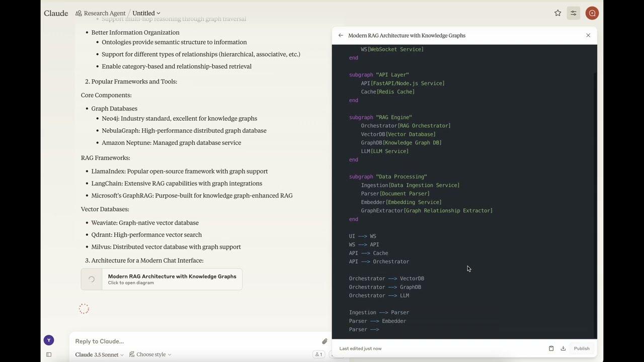Toggle the sidebar panel icon
The image size is (644, 362).
(49, 354)
